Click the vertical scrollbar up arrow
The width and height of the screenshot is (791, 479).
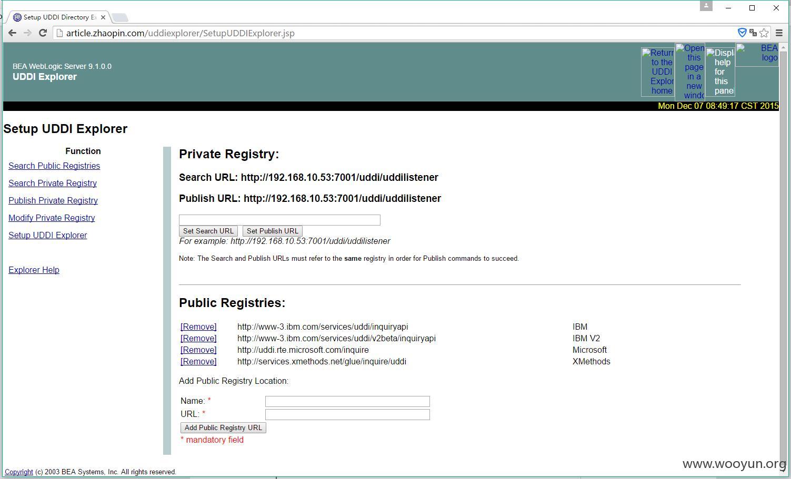click(784, 48)
